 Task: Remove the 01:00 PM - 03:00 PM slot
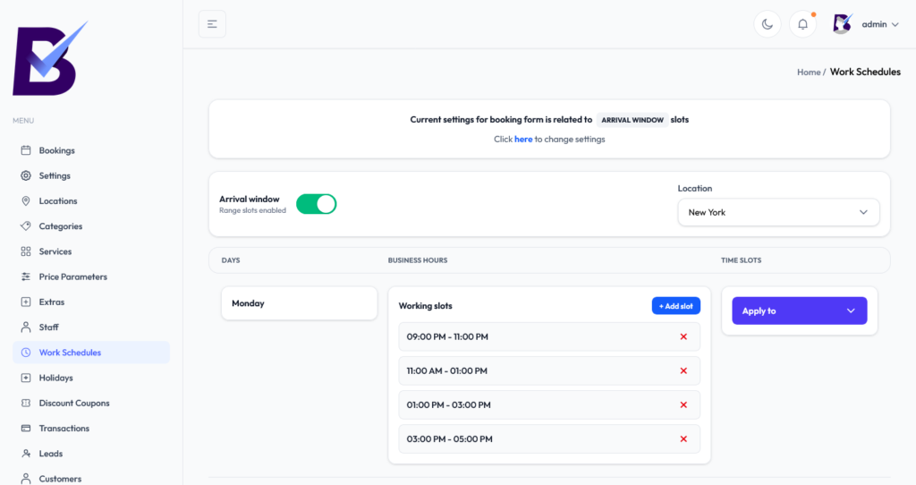tap(683, 404)
